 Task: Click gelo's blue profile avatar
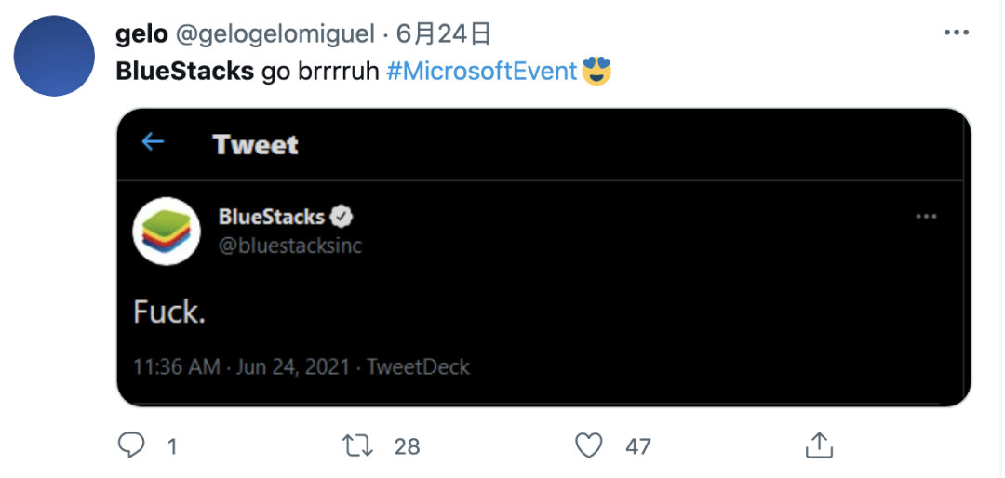pos(54,56)
